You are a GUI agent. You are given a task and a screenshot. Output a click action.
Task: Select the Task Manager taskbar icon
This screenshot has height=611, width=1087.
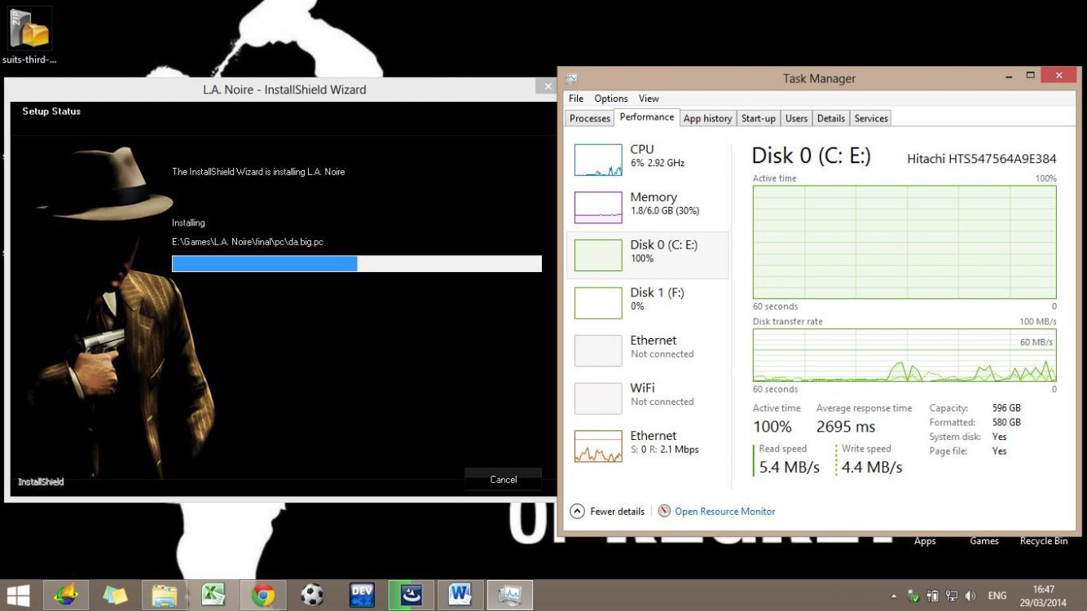[x=510, y=596]
